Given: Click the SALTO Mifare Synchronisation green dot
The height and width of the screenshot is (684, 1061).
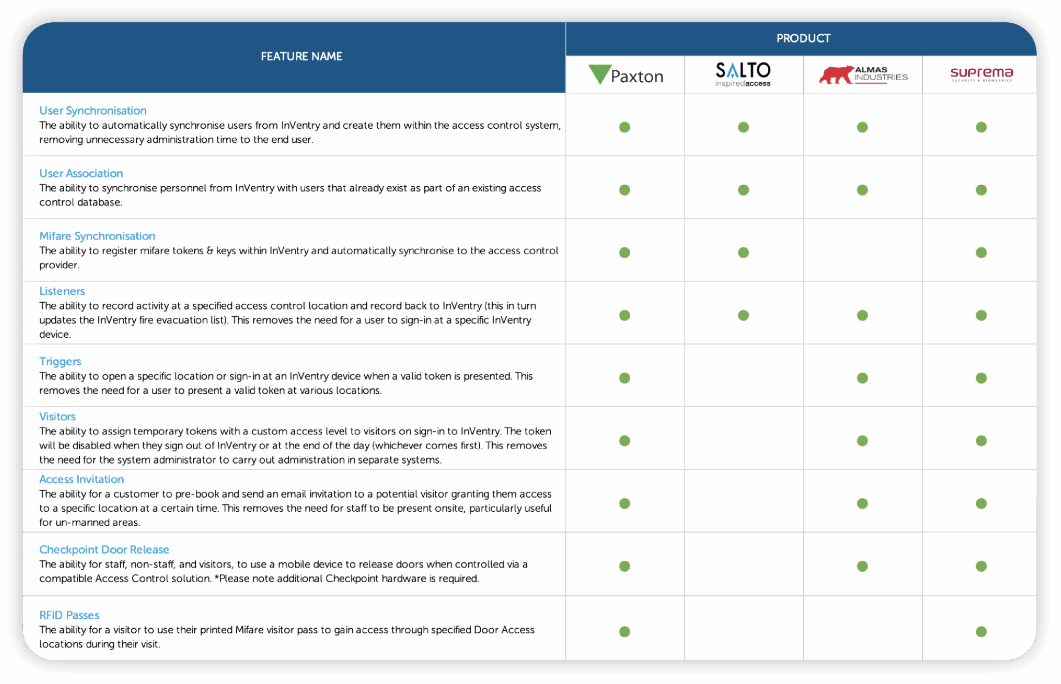Looking at the screenshot, I should 743,252.
